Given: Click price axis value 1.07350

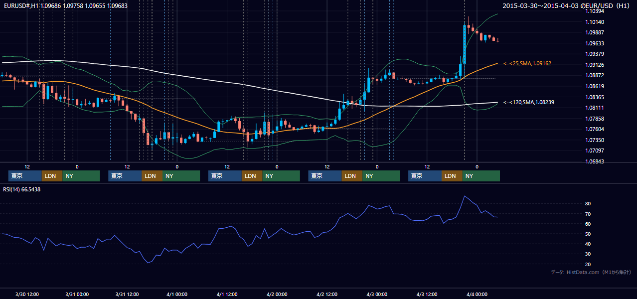Looking at the screenshot, I should click(x=595, y=140).
